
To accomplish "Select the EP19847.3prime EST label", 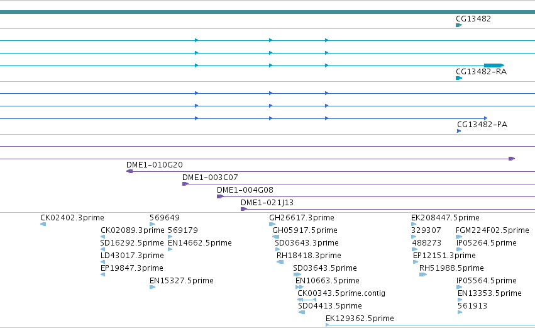I will pos(131,269).
